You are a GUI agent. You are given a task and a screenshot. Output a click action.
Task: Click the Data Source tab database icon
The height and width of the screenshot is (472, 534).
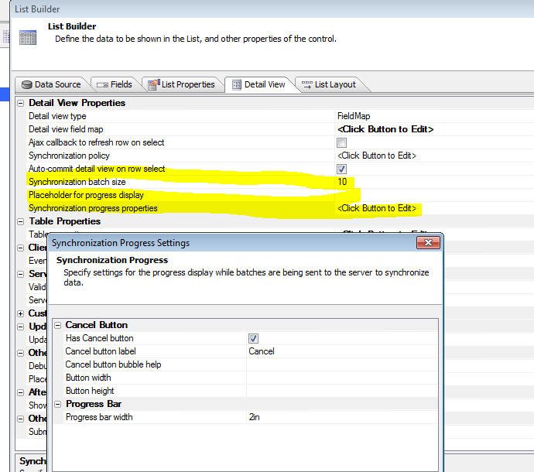pyautogui.click(x=26, y=84)
